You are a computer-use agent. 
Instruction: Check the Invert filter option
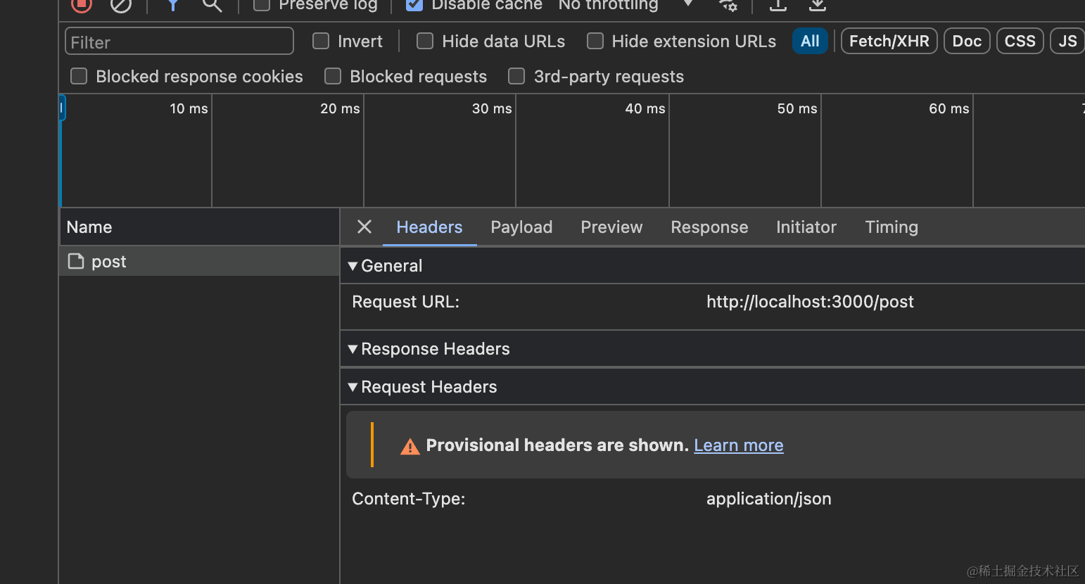point(320,41)
